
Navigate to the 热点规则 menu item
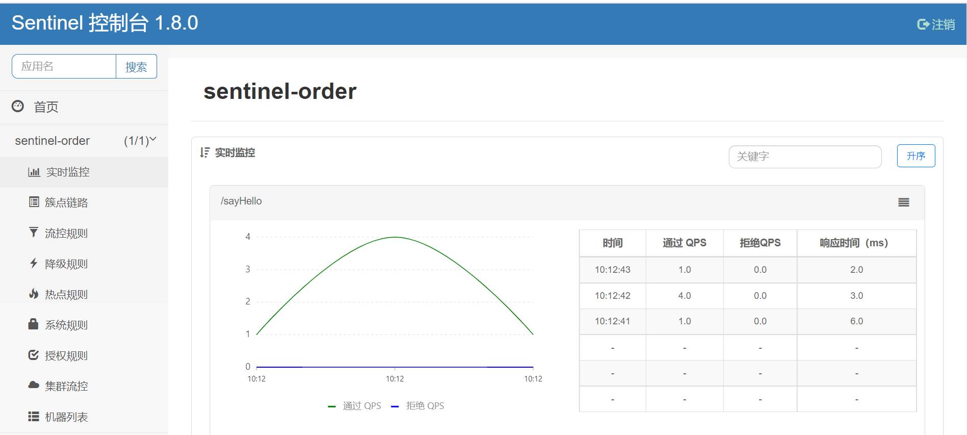[x=84, y=295]
